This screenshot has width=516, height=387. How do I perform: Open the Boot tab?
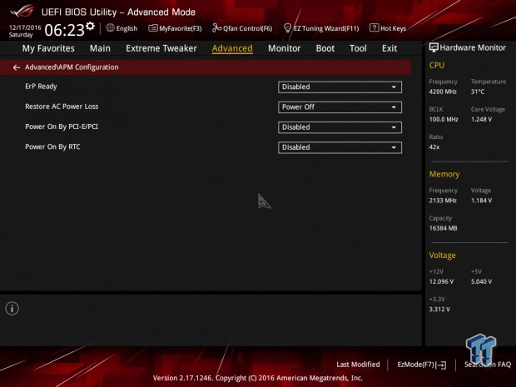coord(325,48)
